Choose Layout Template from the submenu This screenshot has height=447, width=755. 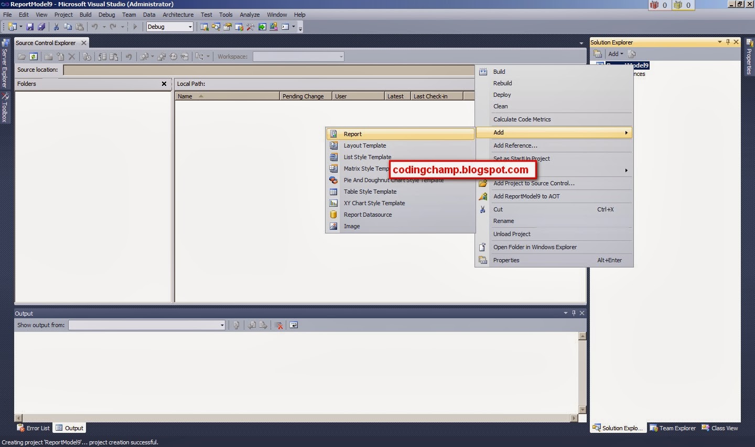tap(401, 146)
